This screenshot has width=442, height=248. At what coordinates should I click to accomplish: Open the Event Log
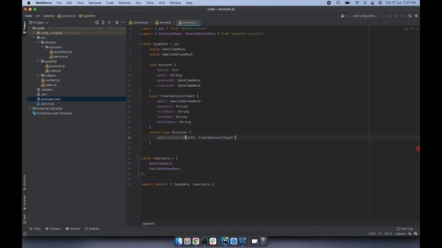405,229
